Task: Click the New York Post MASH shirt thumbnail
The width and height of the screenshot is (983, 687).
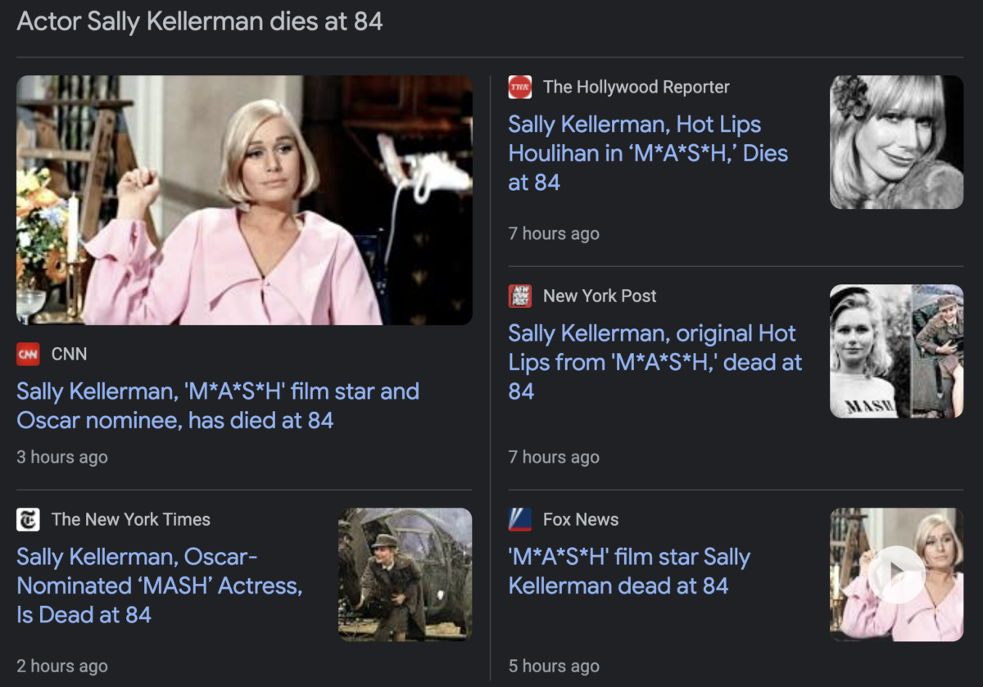Action: [x=896, y=350]
